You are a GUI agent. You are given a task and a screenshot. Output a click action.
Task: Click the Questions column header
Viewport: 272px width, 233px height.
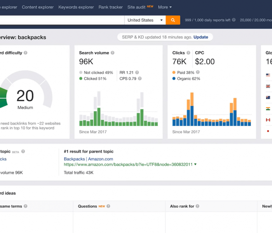click(119, 206)
